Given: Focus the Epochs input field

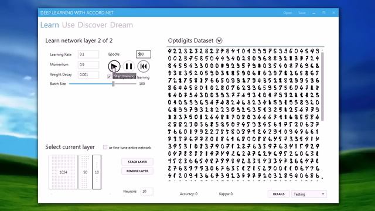Looking at the screenshot, I should pyautogui.click(x=144, y=55).
